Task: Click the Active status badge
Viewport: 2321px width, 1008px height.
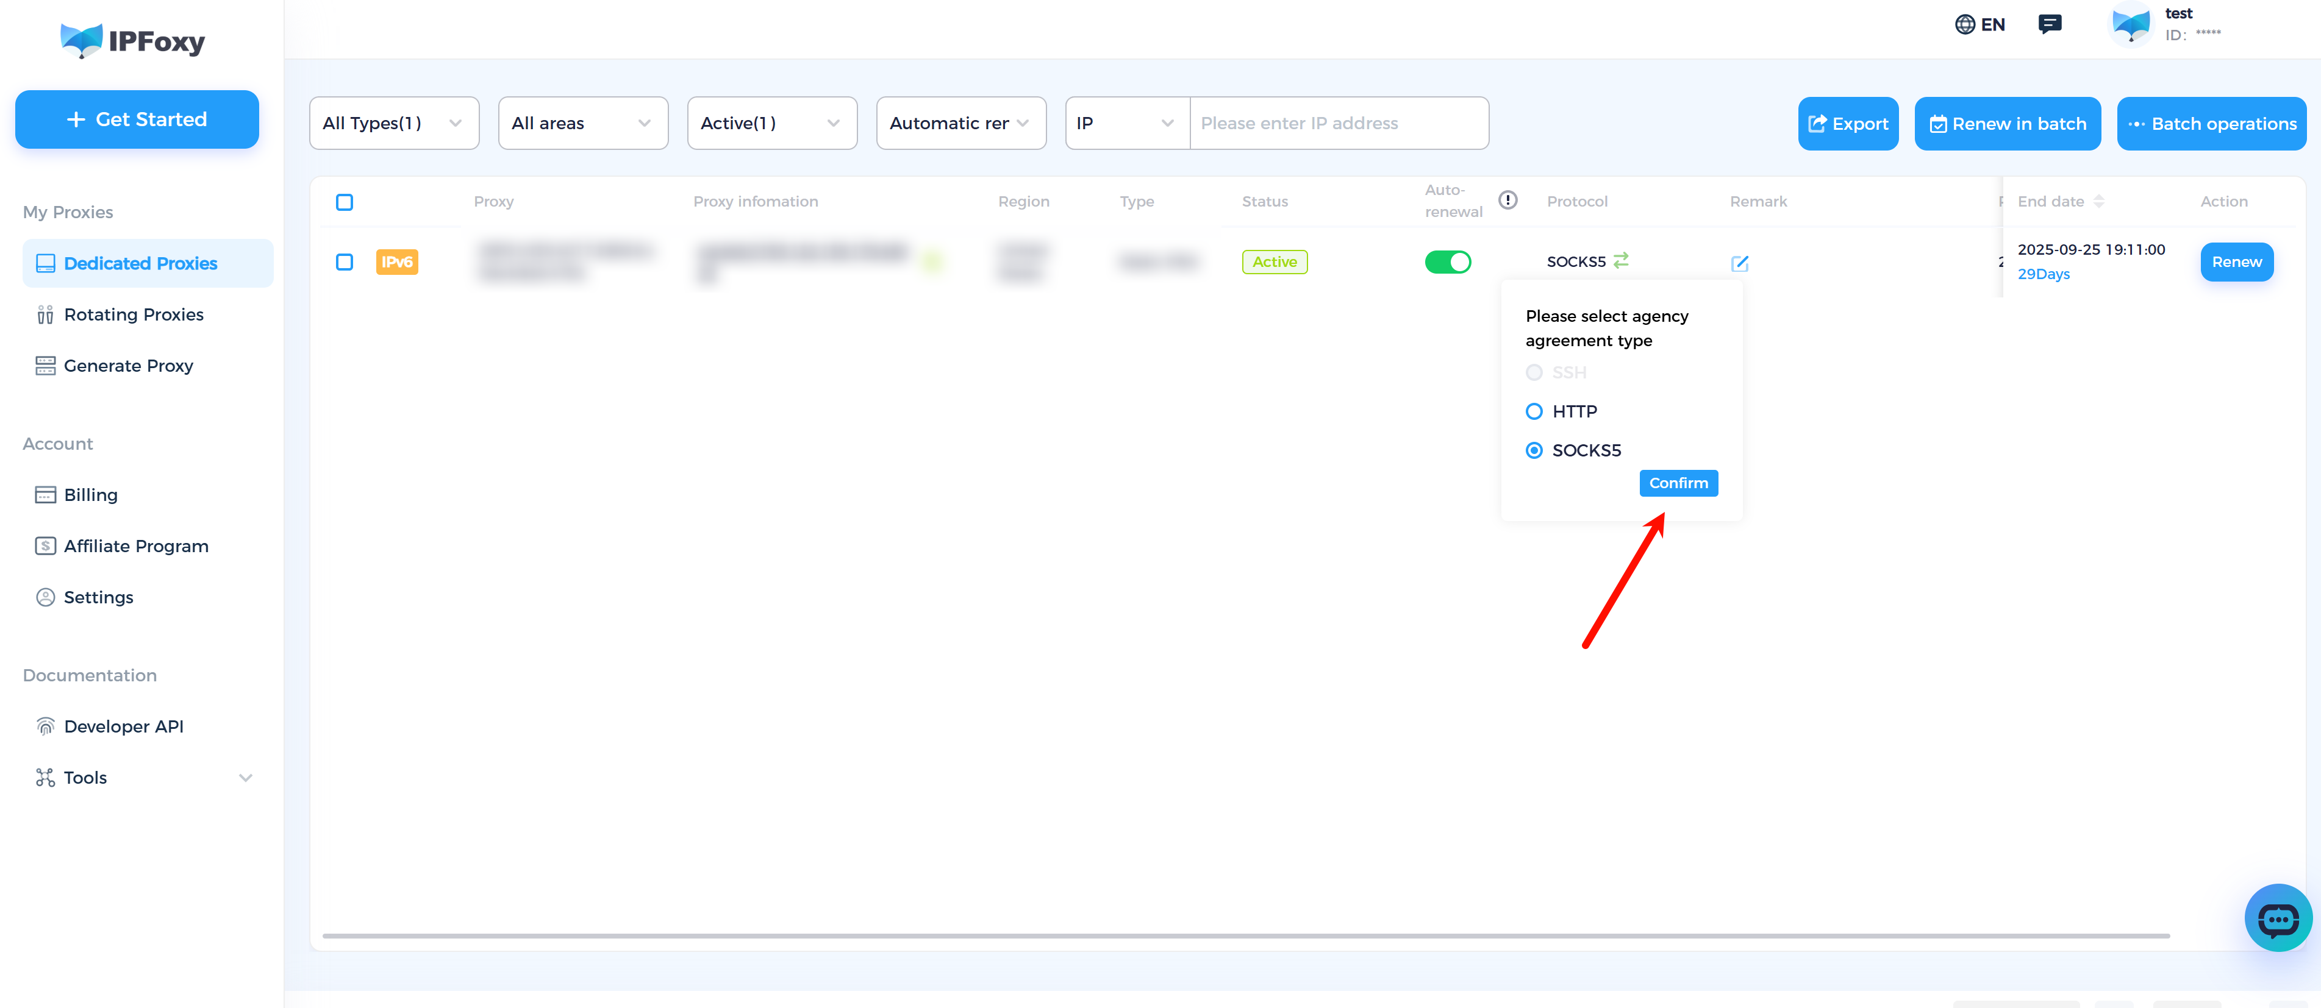Action: click(x=1274, y=262)
